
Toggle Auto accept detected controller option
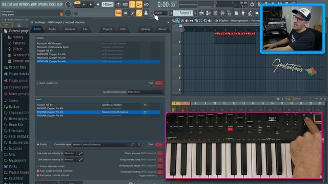point(55,171)
